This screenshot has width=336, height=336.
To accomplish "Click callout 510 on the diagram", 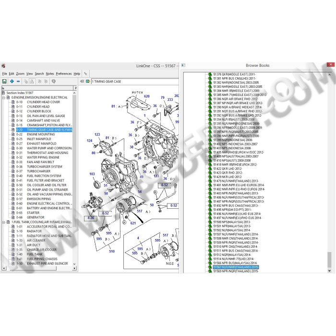I will [x=112, y=252].
